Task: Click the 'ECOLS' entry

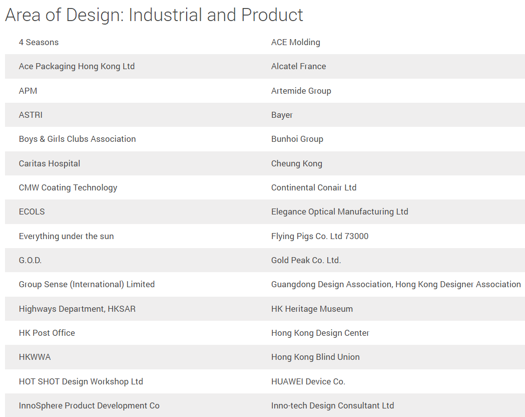Action: pyautogui.click(x=32, y=212)
